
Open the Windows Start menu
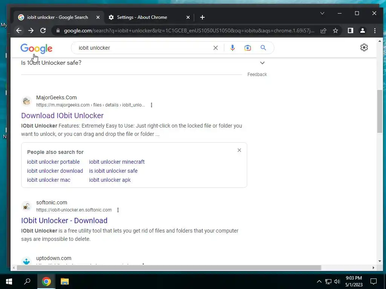point(9,281)
